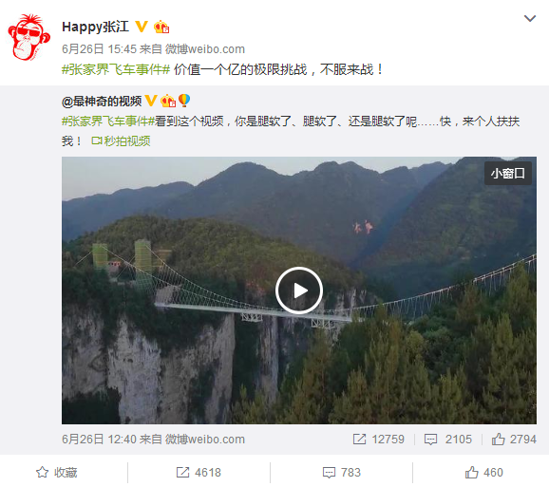The height and width of the screenshot is (487, 549).
Task: Like this weibo with 460 likes
Action: point(483,473)
